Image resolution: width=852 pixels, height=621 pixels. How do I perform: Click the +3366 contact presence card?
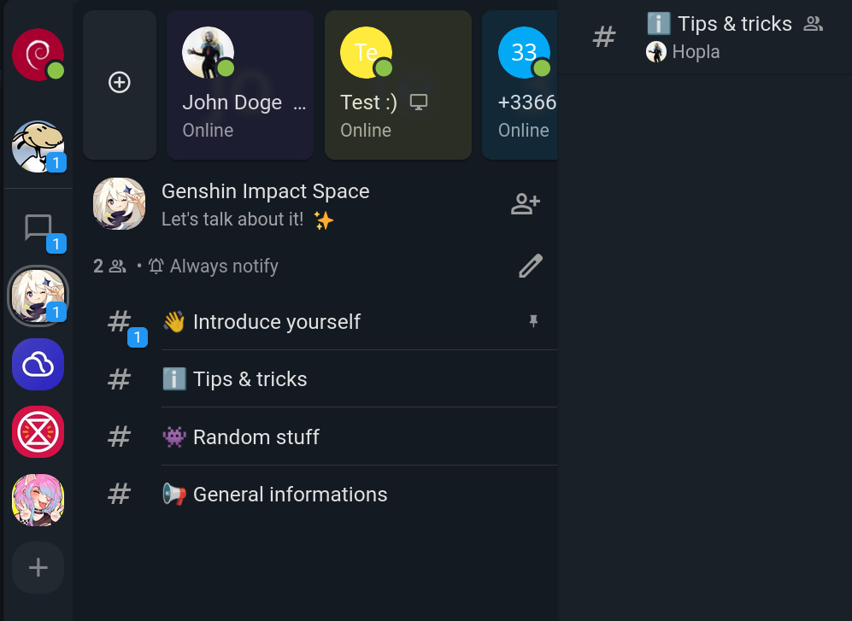[521, 85]
